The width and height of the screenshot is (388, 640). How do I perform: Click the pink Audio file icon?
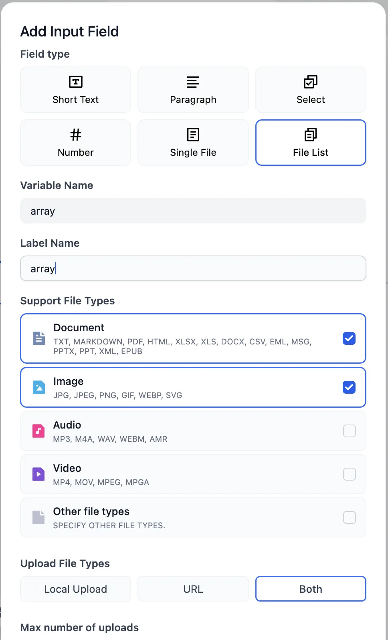(x=38, y=431)
